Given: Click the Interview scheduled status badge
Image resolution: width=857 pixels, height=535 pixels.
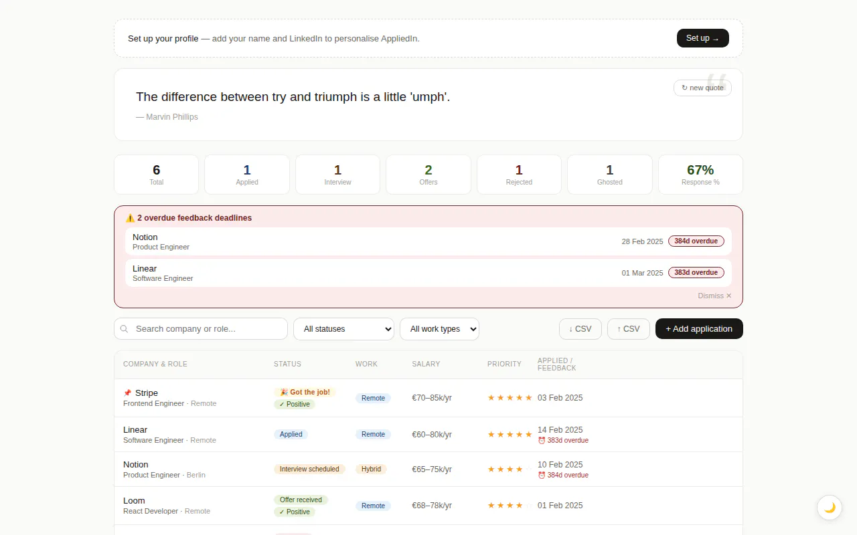Looking at the screenshot, I should [309, 469].
